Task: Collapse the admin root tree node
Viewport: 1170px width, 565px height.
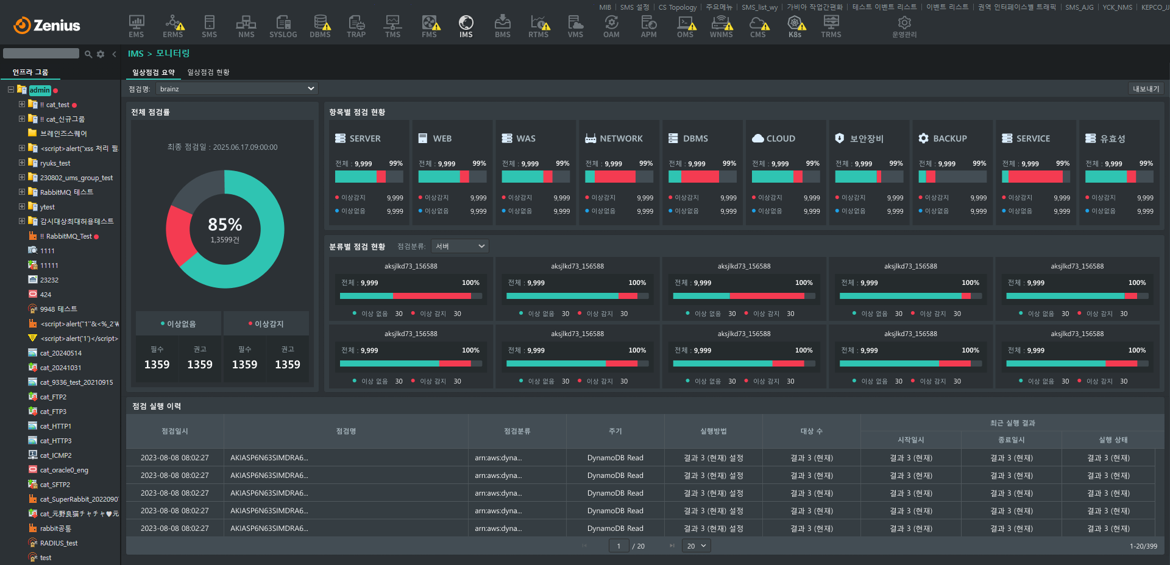Action: point(10,89)
